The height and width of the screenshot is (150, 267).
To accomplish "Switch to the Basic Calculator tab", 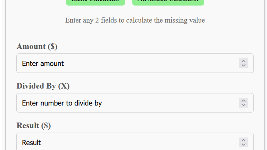I will point(95,2).
